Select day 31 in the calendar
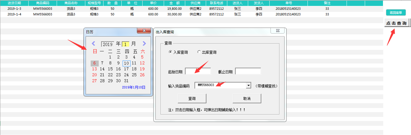The height and width of the screenshot is (135, 411). pos(126,81)
